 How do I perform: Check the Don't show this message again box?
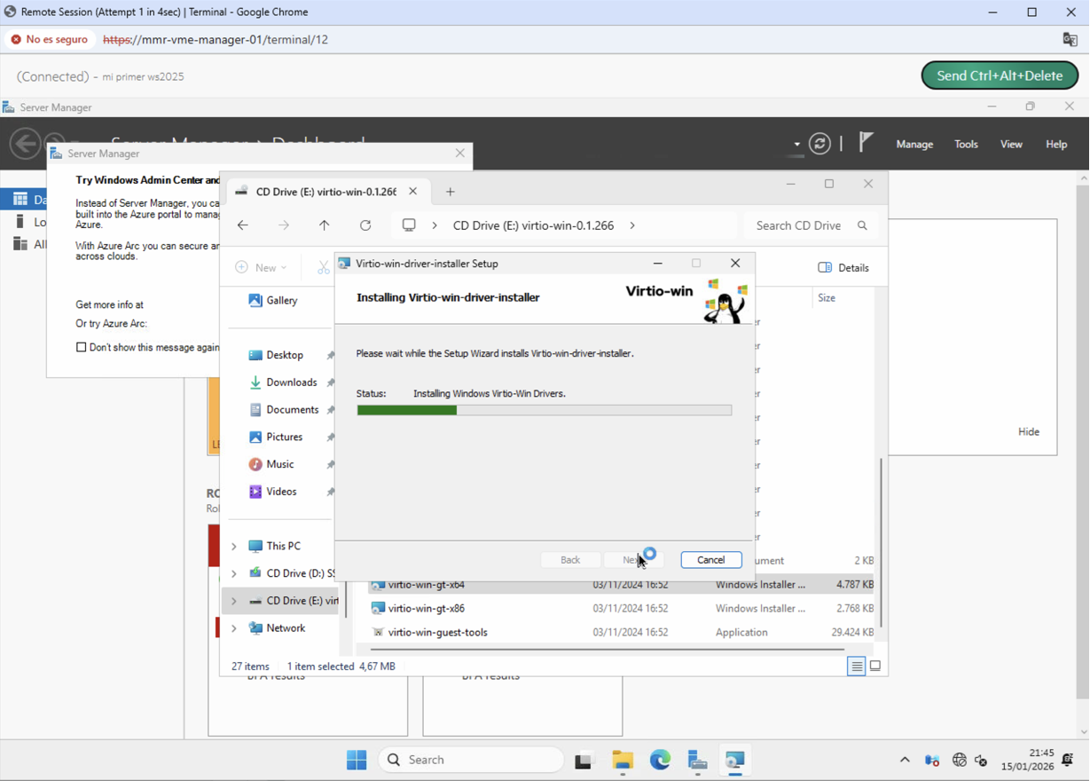81,347
